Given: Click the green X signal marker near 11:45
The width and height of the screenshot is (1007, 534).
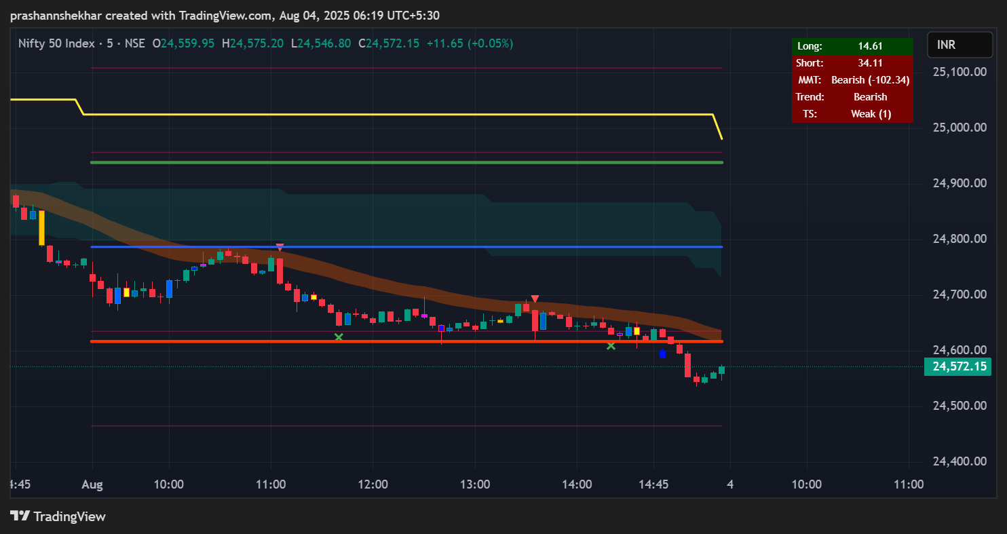Looking at the screenshot, I should pos(339,337).
